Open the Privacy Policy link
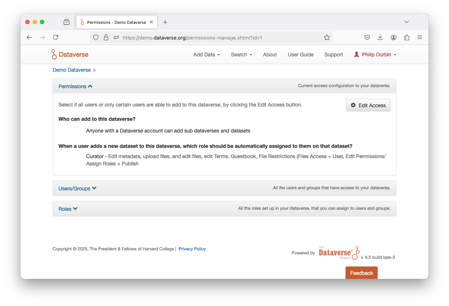 point(192,249)
